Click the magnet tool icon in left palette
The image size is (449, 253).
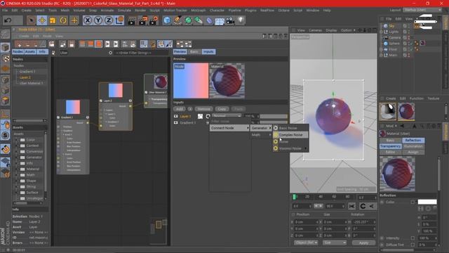coord(5,150)
